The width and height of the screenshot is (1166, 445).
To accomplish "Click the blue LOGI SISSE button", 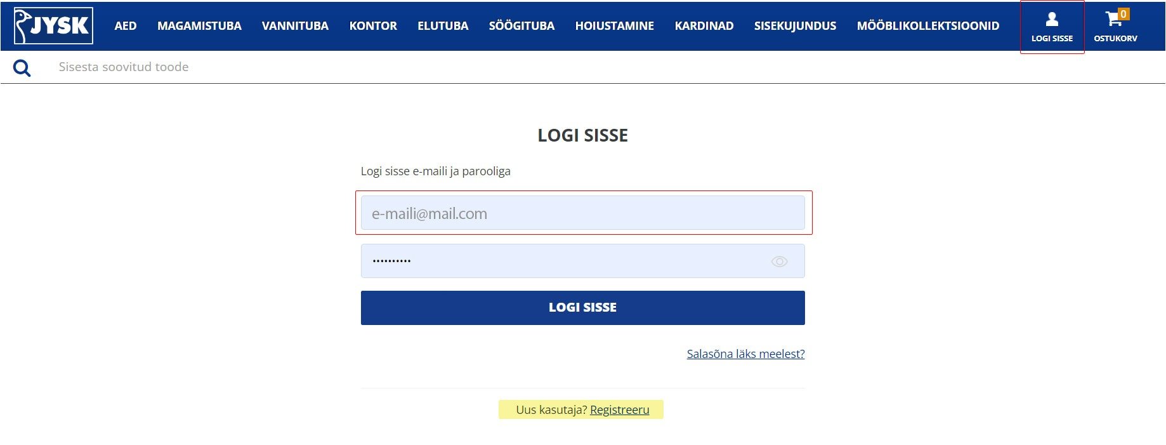I will point(582,308).
